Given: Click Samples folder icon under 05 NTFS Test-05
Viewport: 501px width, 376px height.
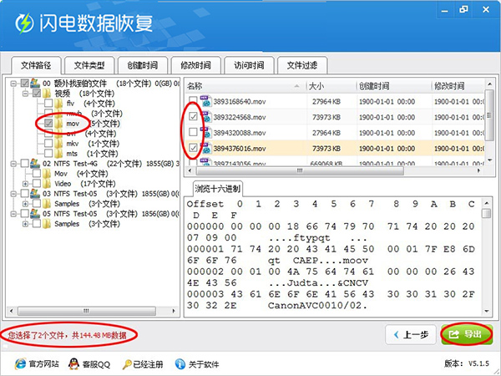Looking at the screenshot, I should (x=47, y=224).
